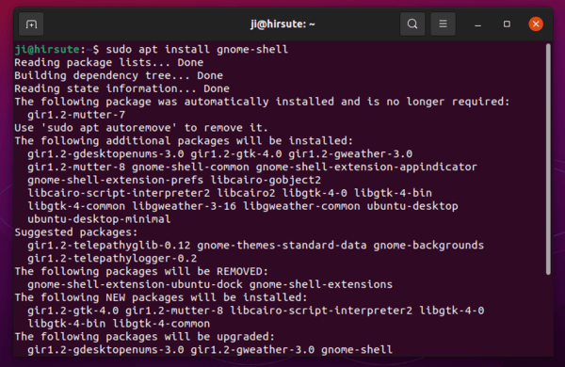The image size is (565, 367).
Task: Click the line 'Reading package lists... Done'
Action: pyautogui.click(x=109, y=62)
